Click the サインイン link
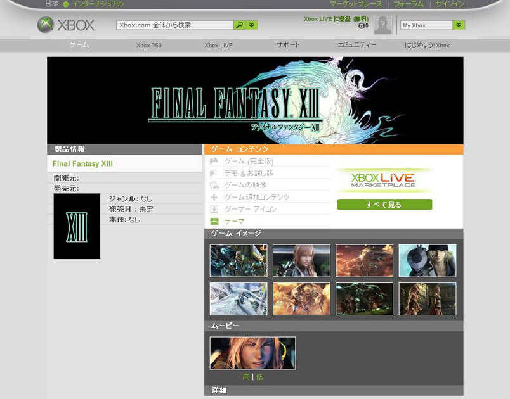Viewport: 510px width, 399px height. point(450,4)
